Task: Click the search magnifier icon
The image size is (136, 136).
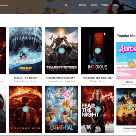Action: 66,5
